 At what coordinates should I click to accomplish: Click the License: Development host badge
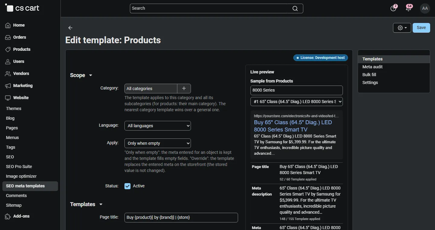321,58
